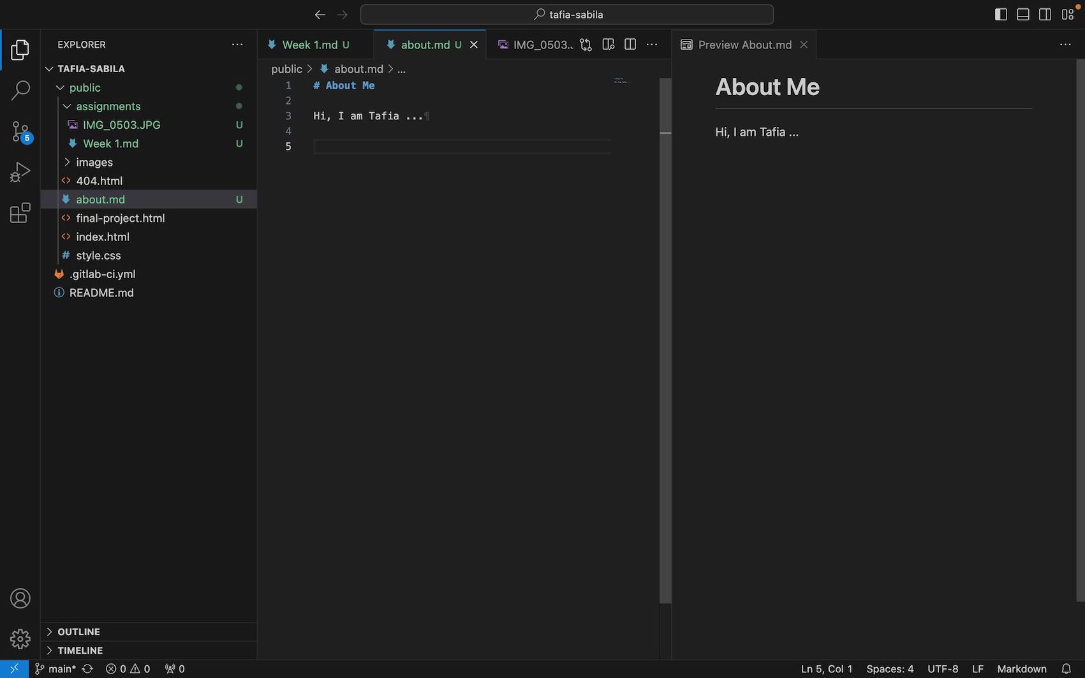Select about.md in the explorer tree
Image resolution: width=1085 pixels, height=678 pixels.
point(149,200)
